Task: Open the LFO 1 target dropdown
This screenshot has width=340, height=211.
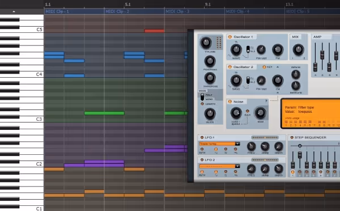Action: [x=237, y=144]
